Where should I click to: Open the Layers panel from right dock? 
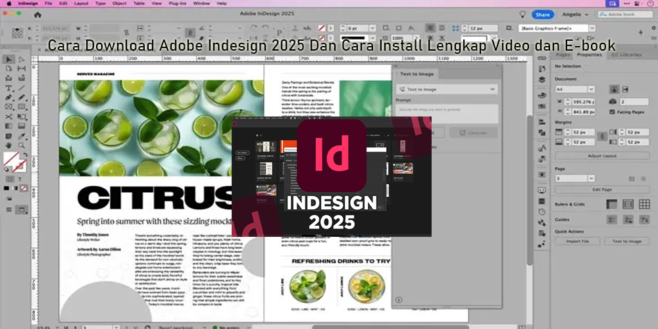tap(542, 80)
